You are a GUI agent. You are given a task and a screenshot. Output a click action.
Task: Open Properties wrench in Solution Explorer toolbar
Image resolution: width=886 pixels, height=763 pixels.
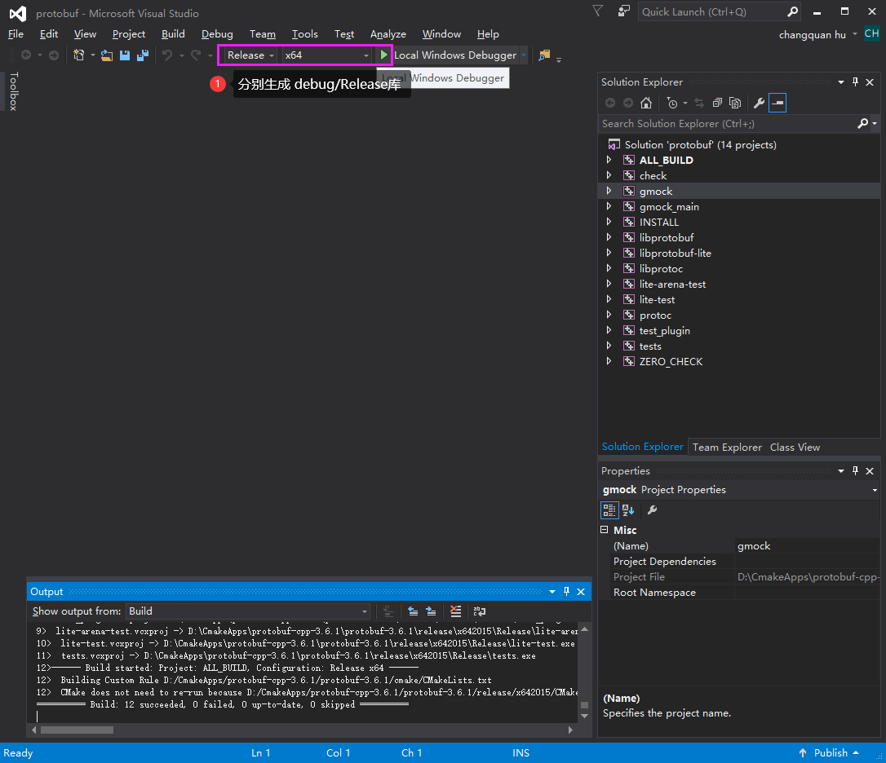point(759,103)
